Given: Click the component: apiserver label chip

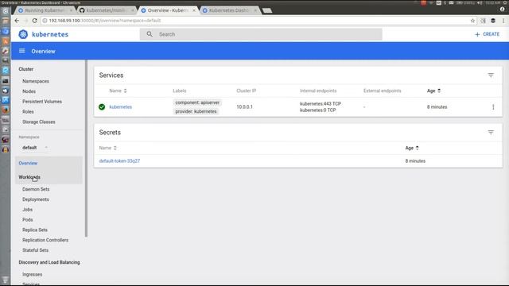Looking at the screenshot, I should tap(197, 102).
